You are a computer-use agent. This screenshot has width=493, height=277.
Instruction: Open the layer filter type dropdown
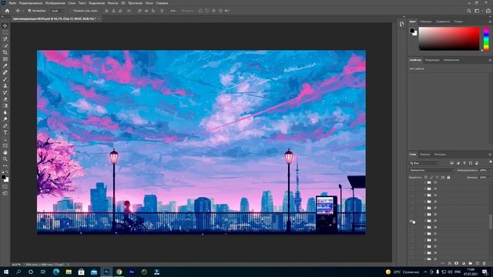424,163
